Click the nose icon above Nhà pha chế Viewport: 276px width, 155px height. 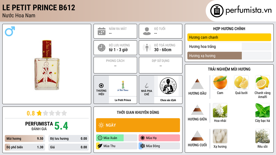pyautogui.click(x=146, y=86)
